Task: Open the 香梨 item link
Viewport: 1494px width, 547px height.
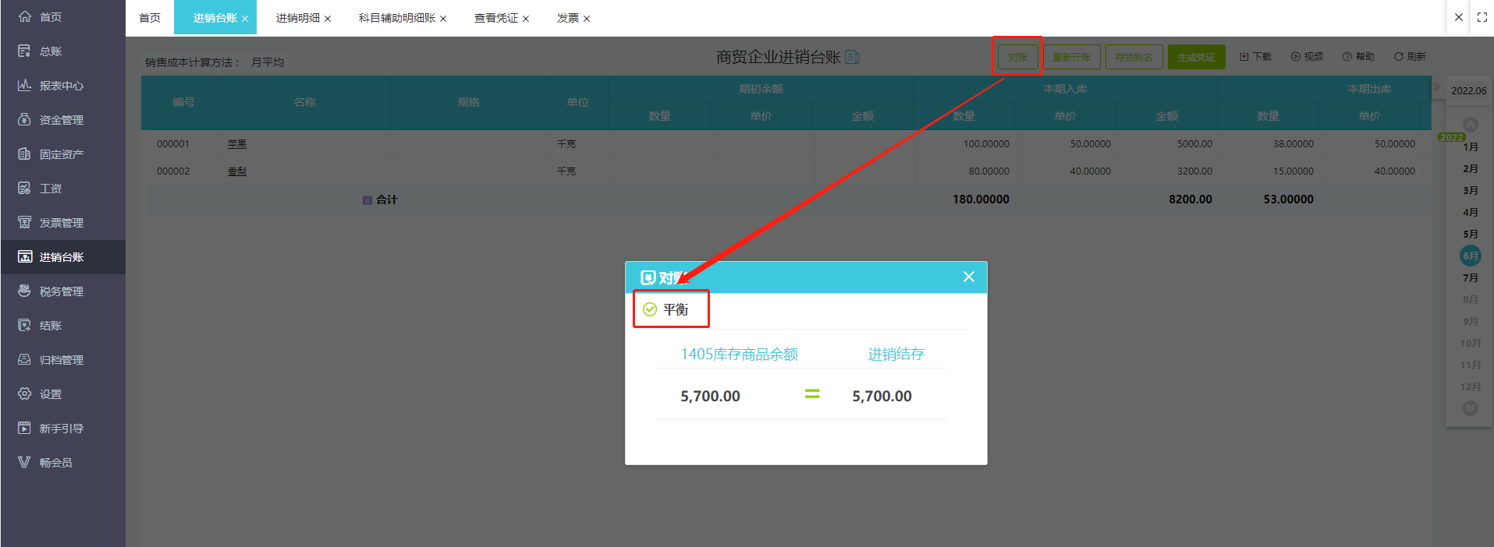Action: click(237, 171)
